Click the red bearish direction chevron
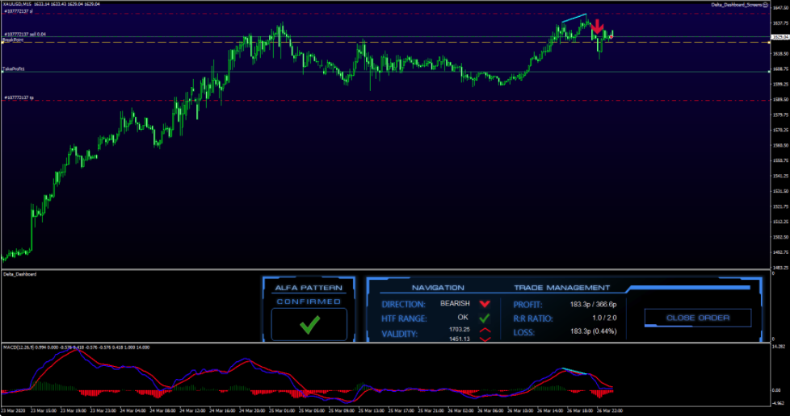This screenshot has width=790, height=416. pos(485,304)
